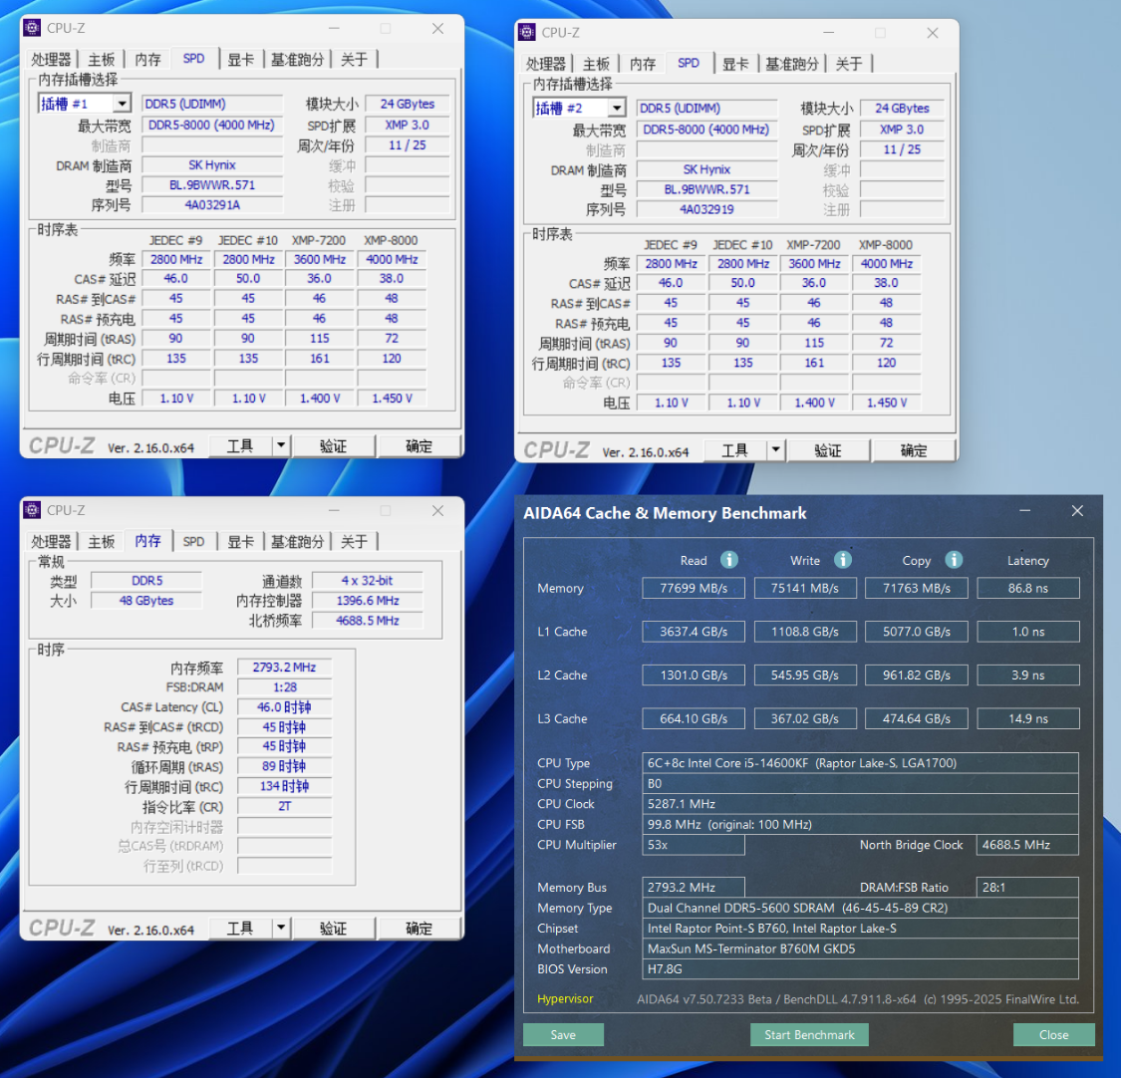The image size is (1121, 1078).
Task: Expand the 工具 arrow in slot #2 window
Action: pos(775,450)
